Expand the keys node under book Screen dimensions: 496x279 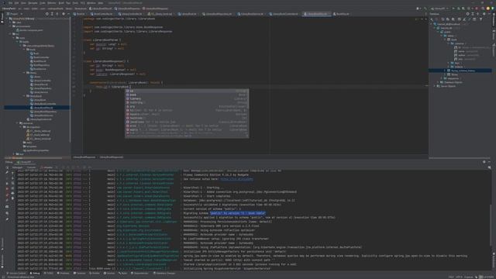449,63
